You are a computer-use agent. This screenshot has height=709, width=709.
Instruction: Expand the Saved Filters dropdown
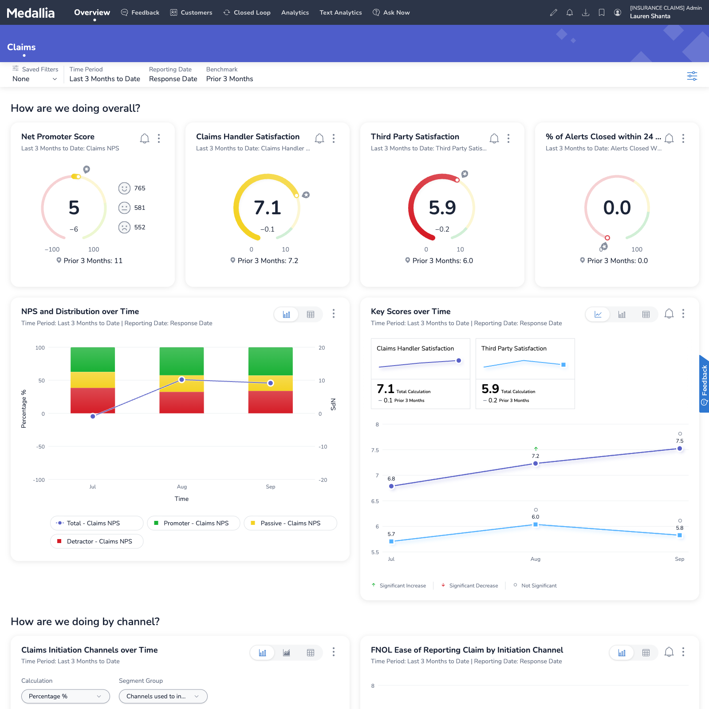coord(35,79)
